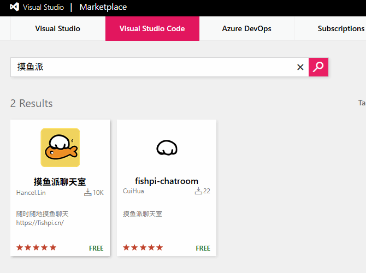366x273 pixels.
Task: Click the Marketplace header link
Action: coord(103,7)
